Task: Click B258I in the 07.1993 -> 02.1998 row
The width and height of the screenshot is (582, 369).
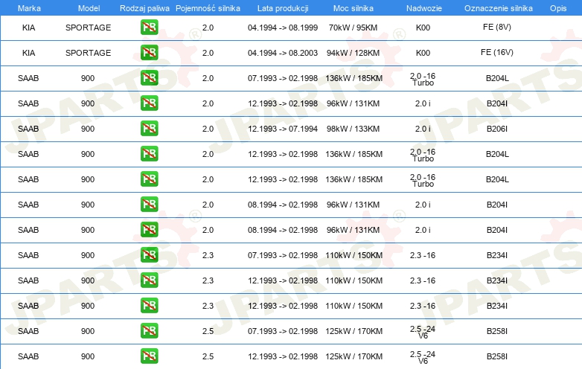Action: [x=497, y=331]
